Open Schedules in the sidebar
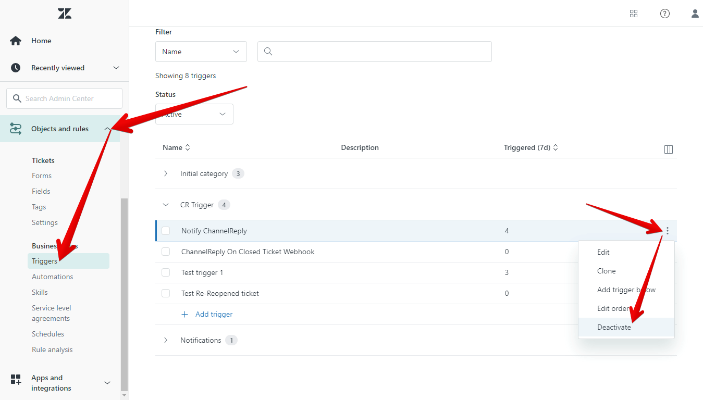 pyautogui.click(x=48, y=334)
